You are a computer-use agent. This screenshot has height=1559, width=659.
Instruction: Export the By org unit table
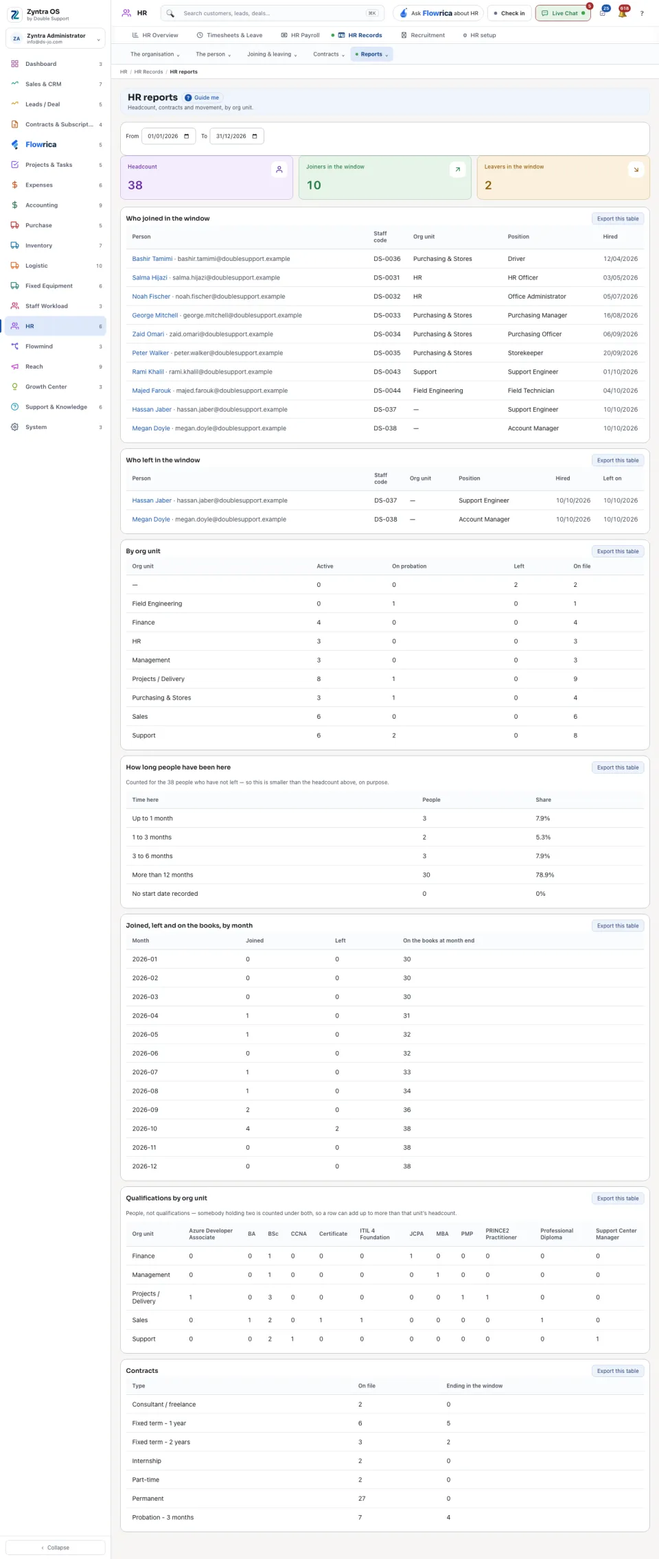[618, 551]
